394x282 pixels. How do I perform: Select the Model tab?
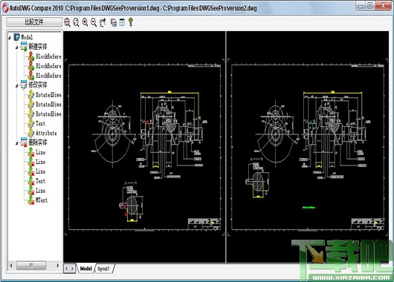[85, 269]
